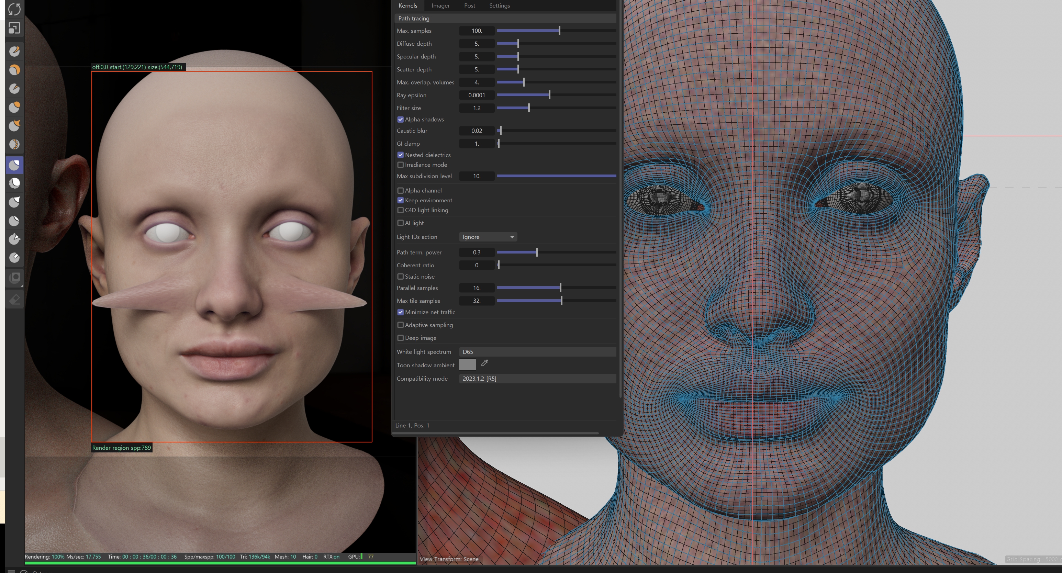The image size is (1062, 573).
Task: Toggle the Alpha shadows checkbox
Action: pyautogui.click(x=400, y=120)
